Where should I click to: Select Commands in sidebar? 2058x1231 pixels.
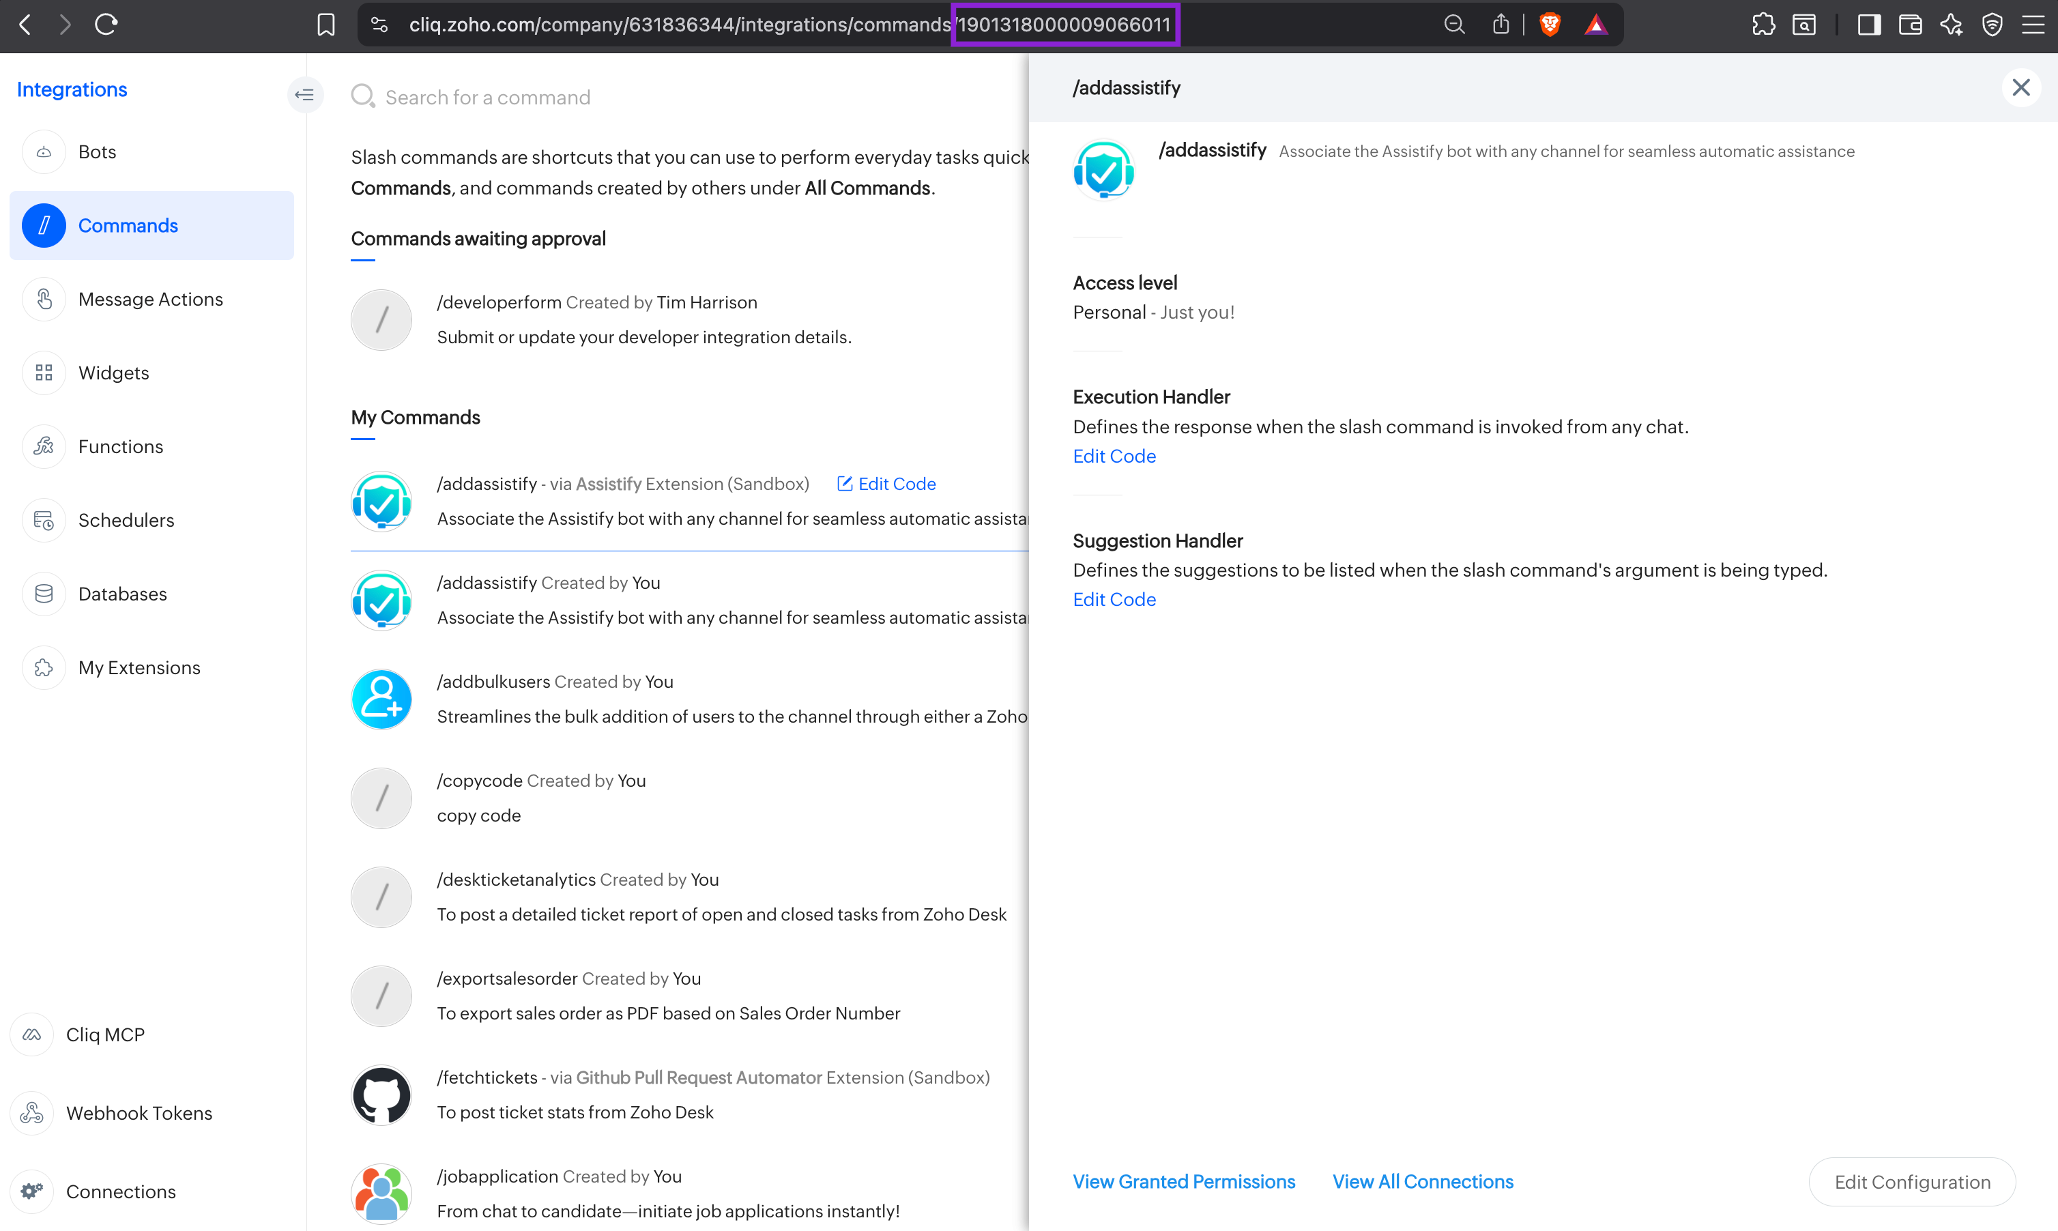click(x=151, y=226)
